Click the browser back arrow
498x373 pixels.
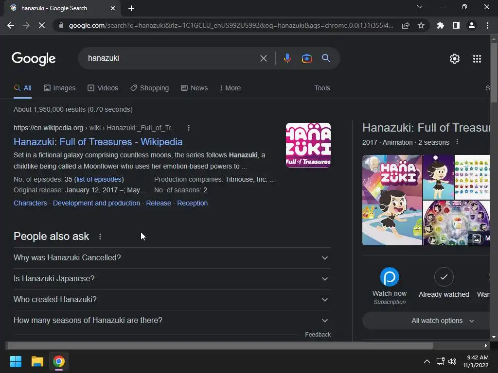[x=11, y=25]
